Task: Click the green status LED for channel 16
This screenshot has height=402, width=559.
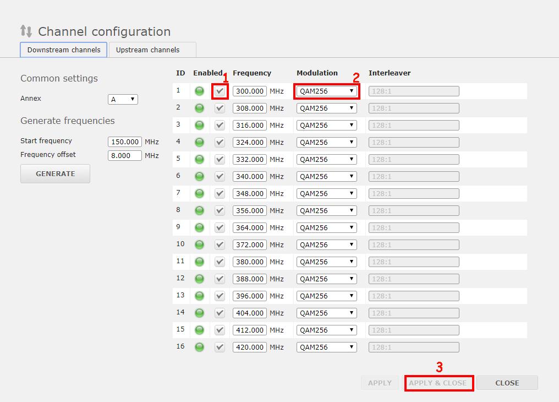Action: (x=199, y=347)
